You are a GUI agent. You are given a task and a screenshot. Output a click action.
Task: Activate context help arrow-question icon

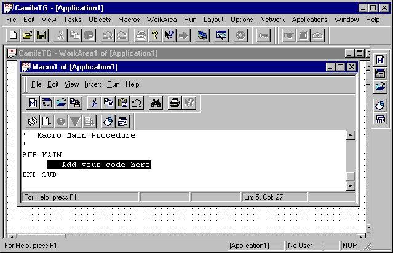(x=169, y=35)
